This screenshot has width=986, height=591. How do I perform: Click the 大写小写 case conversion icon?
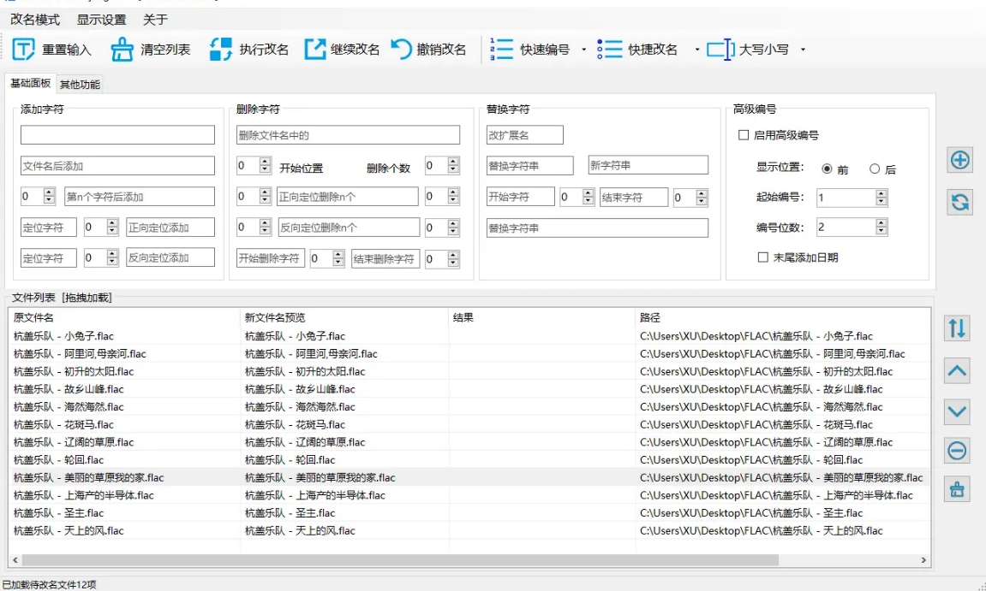[x=720, y=49]
